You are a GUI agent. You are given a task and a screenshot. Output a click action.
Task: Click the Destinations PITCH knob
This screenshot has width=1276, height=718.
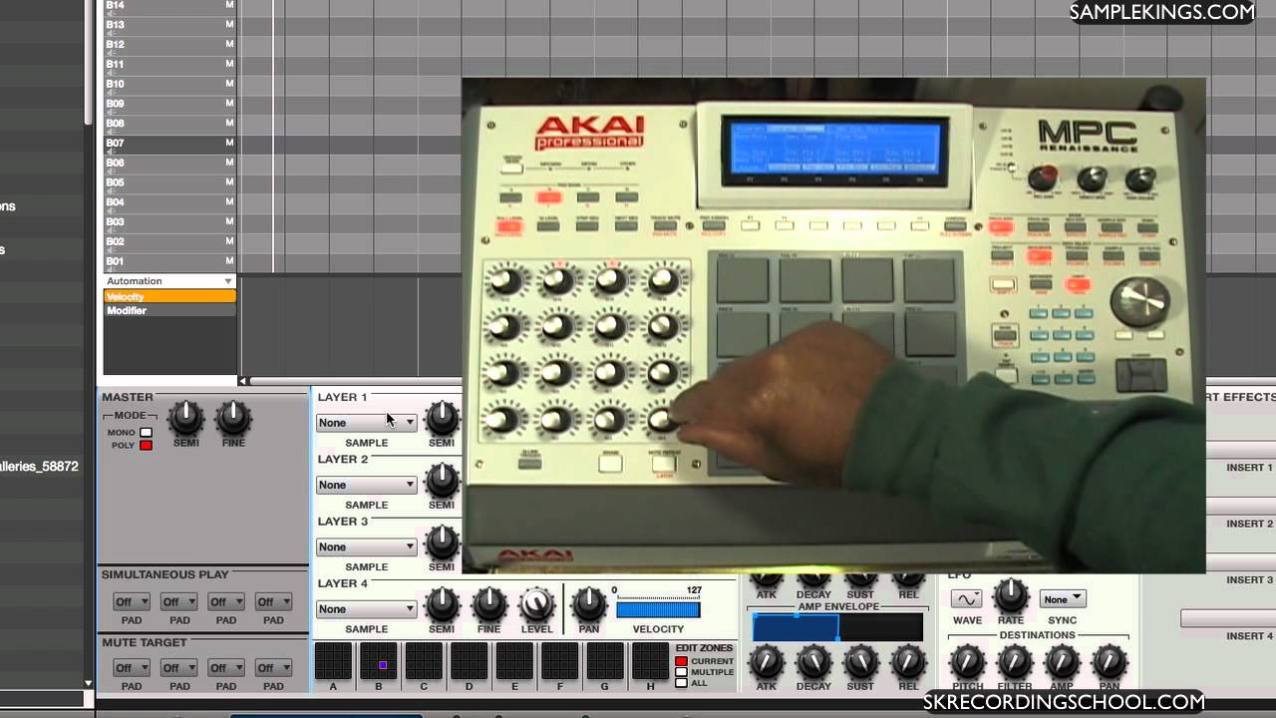click(x=966, y=661)
